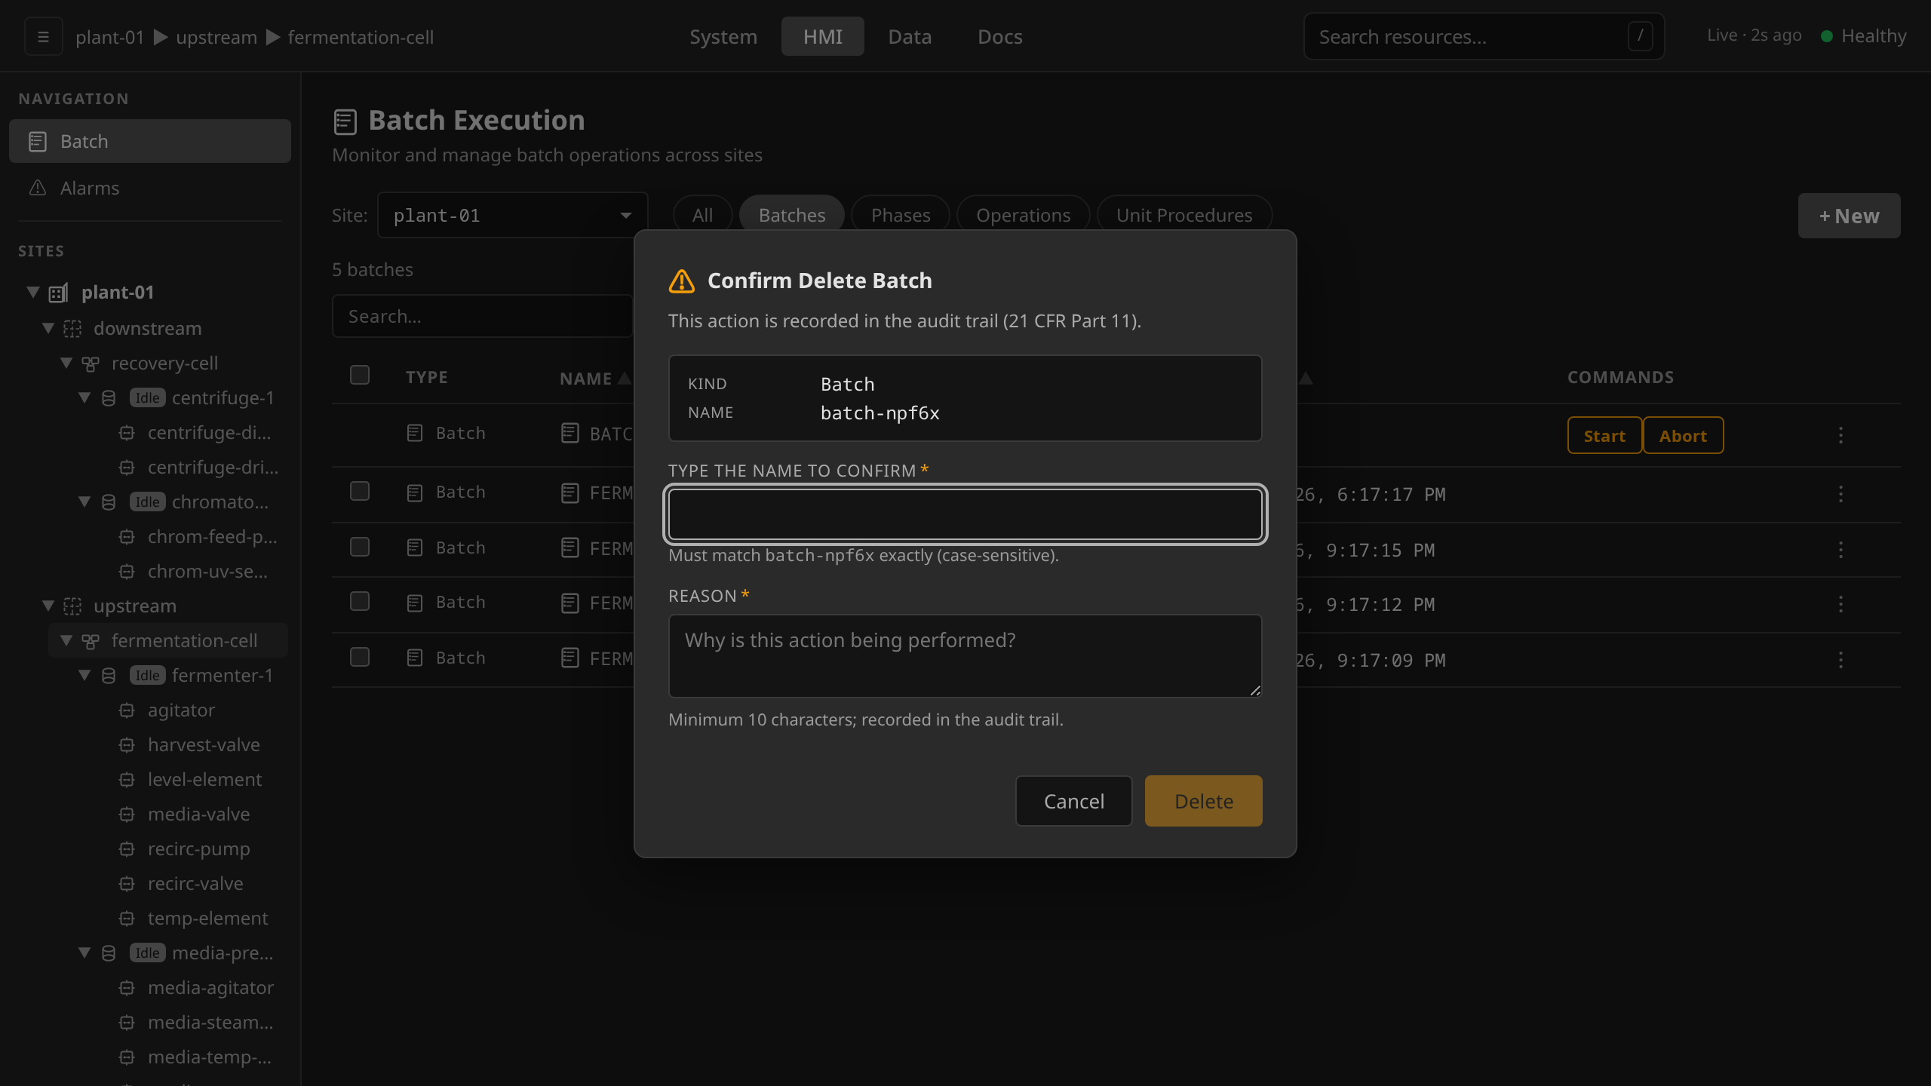Open kebab menu for 9:17:09 PM row
This screenshot has height=1086, width=1931.
(1840, 660)
